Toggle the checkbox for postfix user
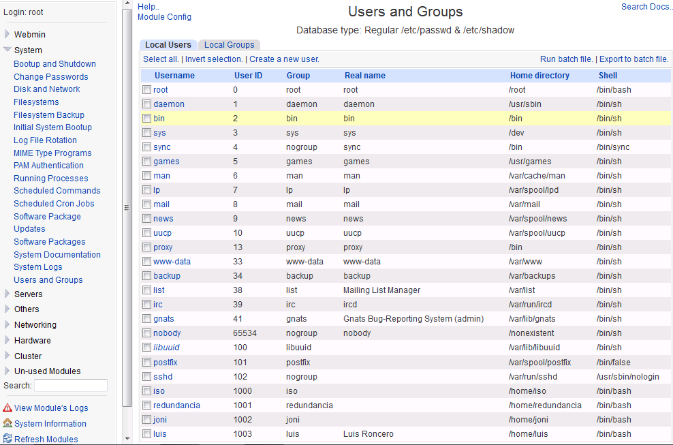Viewport: 673px width, 445px height. coord(146,363)
